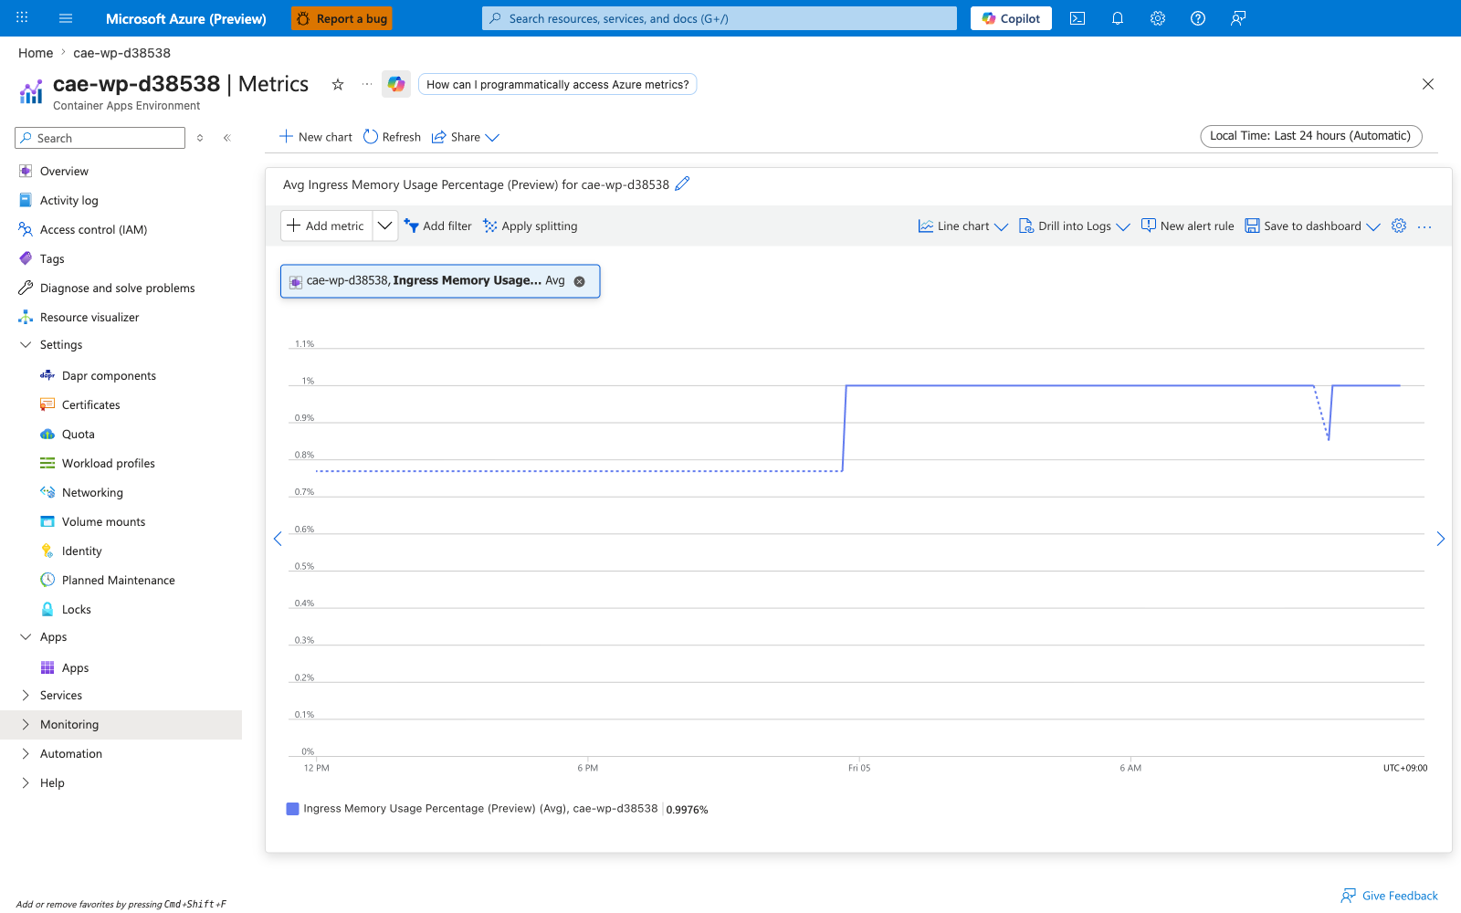Click Apply splitting
The height and width of the screenshot is (913, 1461).
[x=531, y=226]
